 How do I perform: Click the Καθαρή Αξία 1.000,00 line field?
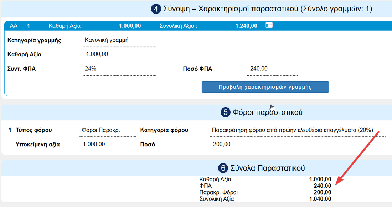pyautogui.click(x=120, y=55)
